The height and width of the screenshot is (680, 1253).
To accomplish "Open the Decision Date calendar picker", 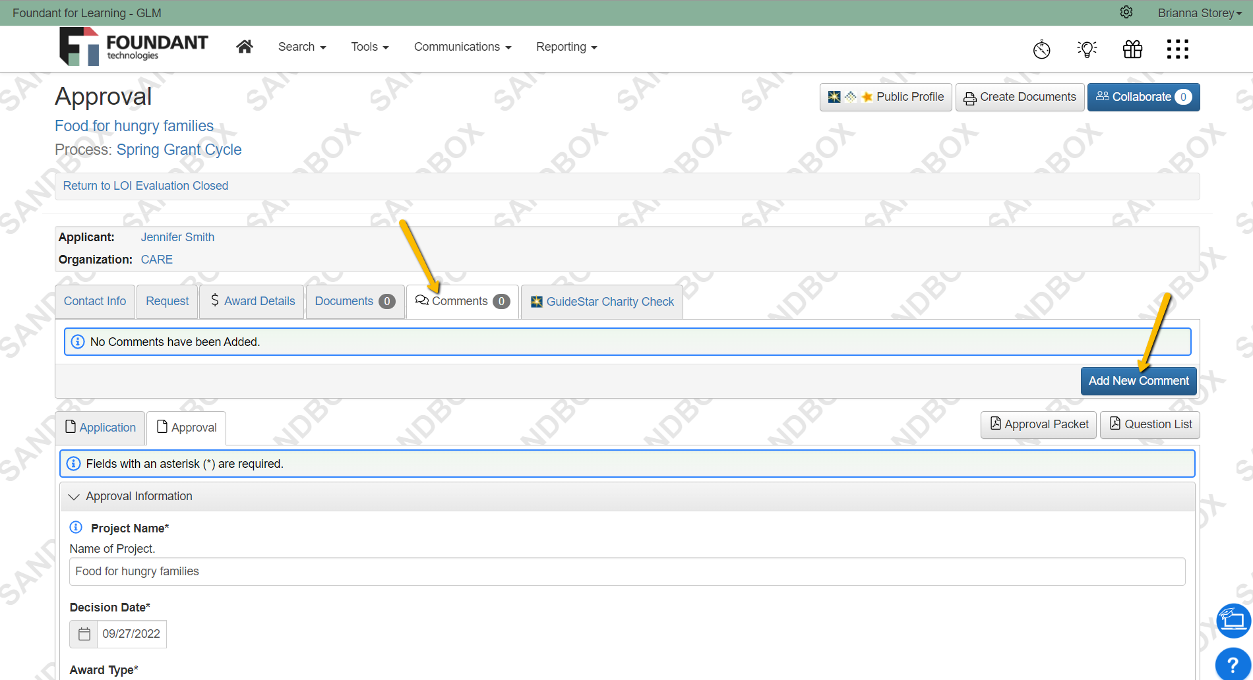I will click(x=84, y=634).
